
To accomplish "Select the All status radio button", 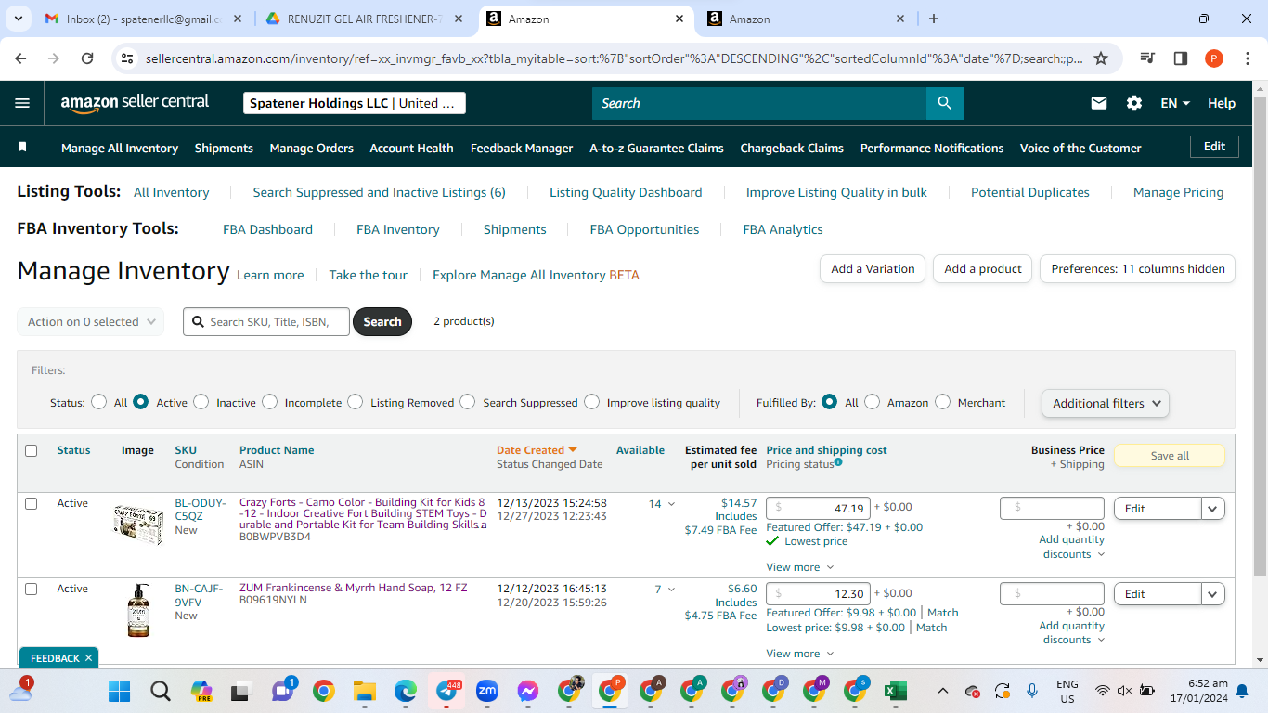I will (99, 402).
